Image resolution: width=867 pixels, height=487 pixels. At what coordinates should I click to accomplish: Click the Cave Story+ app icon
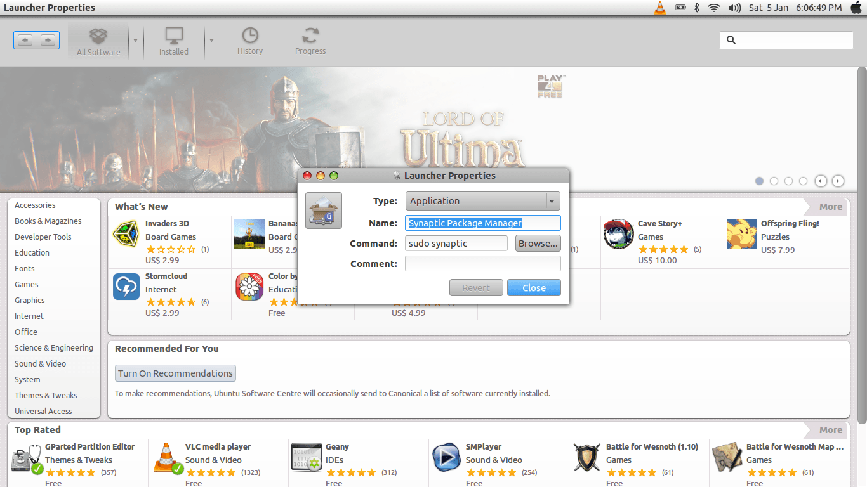pos(618,234)
